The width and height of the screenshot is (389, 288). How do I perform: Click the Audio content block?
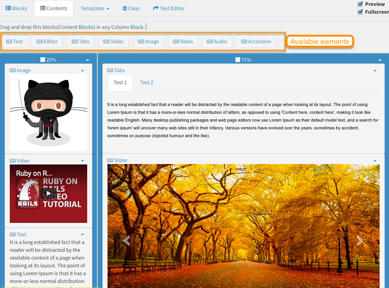pos(217,42)
